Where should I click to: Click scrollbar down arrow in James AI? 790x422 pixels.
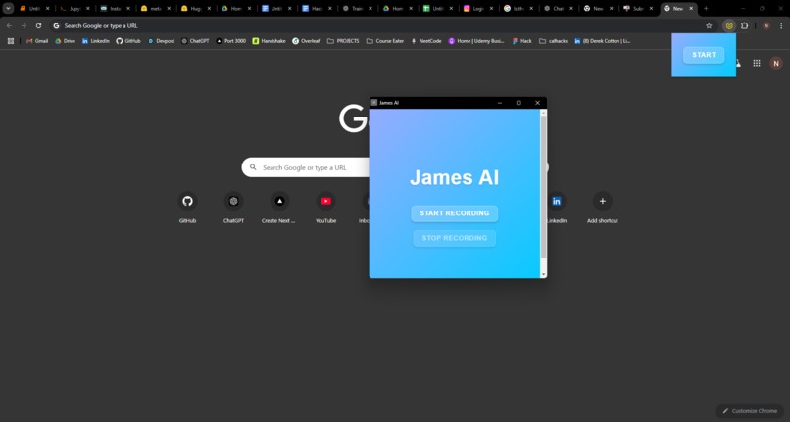(x=543, y=274)
